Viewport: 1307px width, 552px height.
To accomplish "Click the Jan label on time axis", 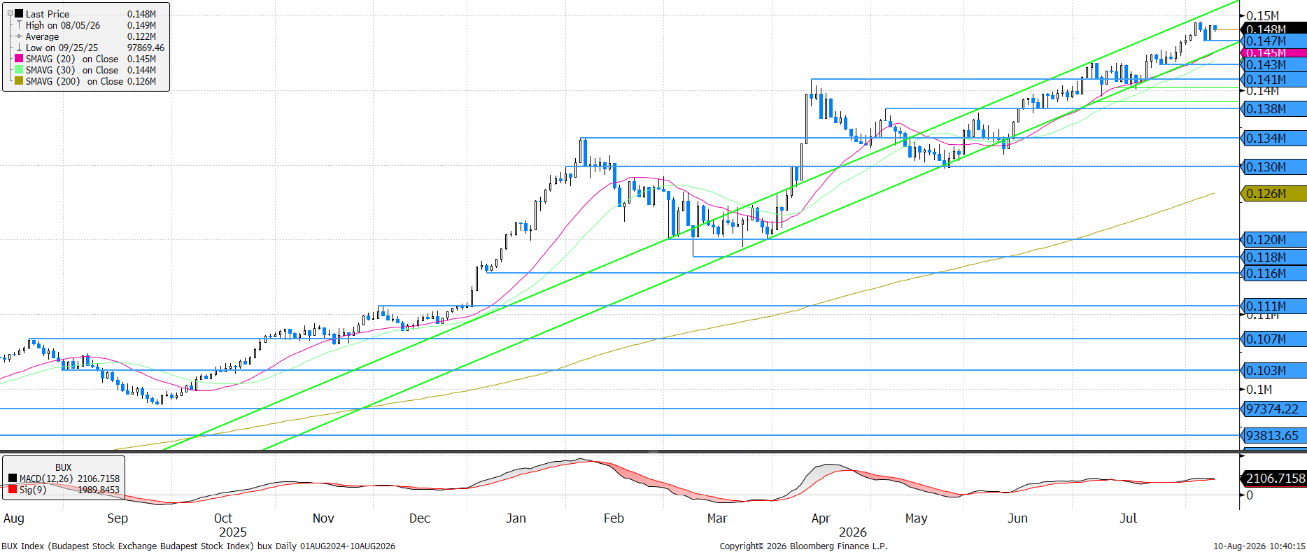I will [516, 518].
